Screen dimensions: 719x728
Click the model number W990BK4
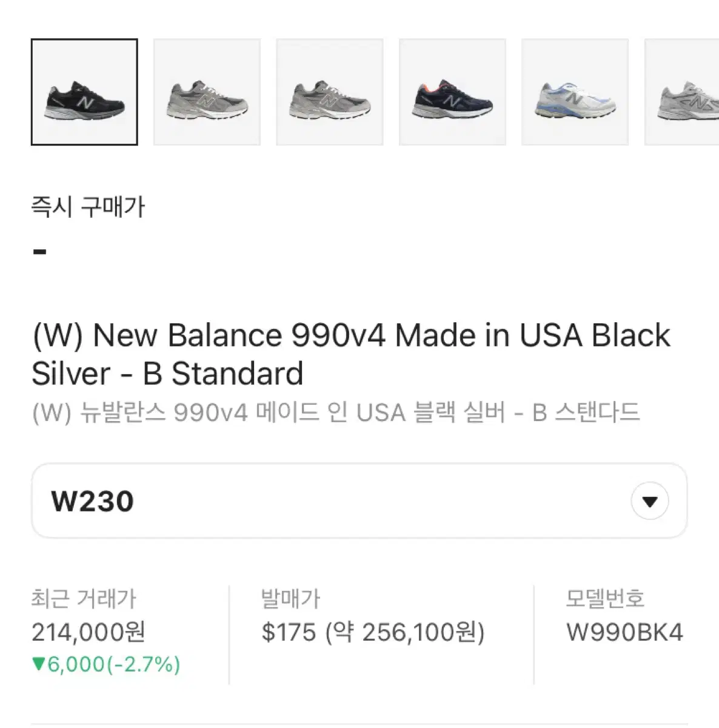pos(624,632)
